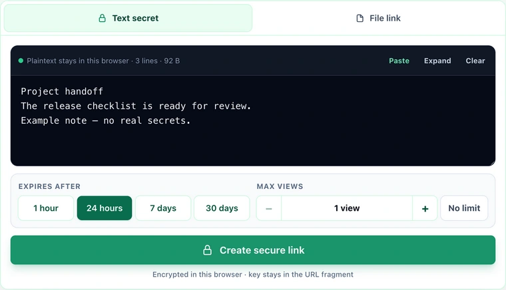Click inside the secret text area
The width and height of the screenshot is (506, 290).
click(253, 121)
